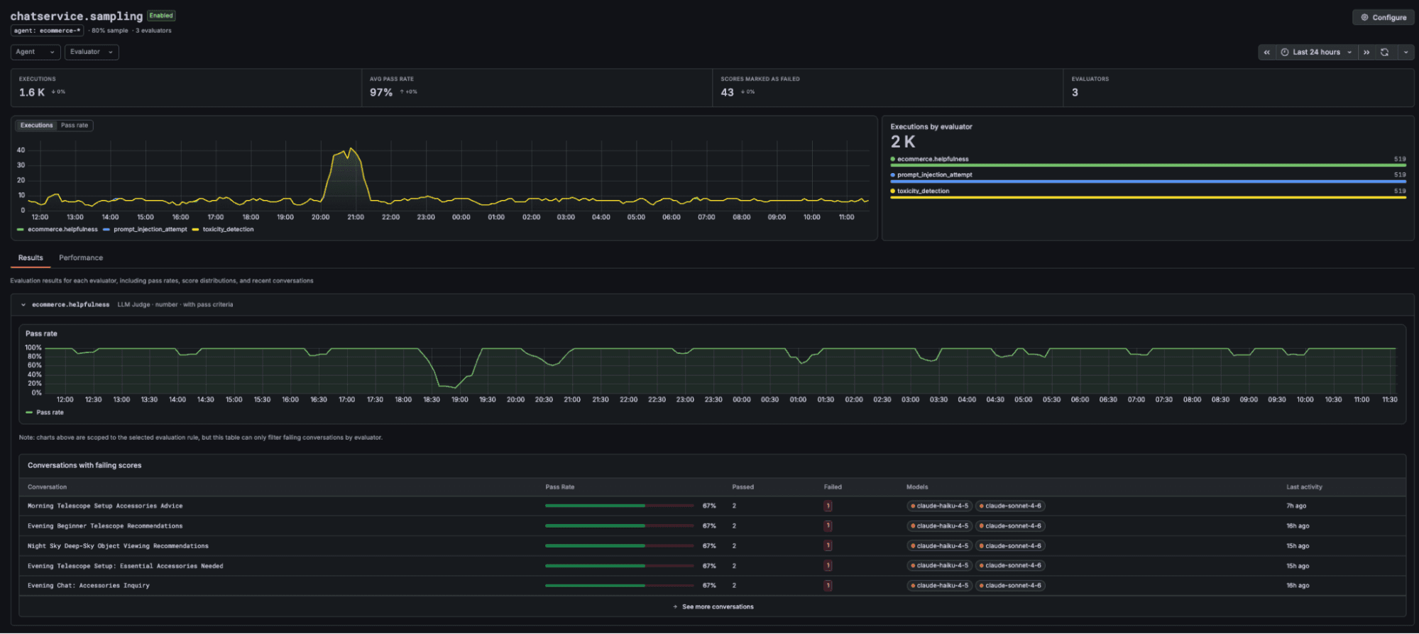The image size is (1419, 634).
Task: Click failed badge for Essential Accessories Needed row
Action: click(828, 566)
